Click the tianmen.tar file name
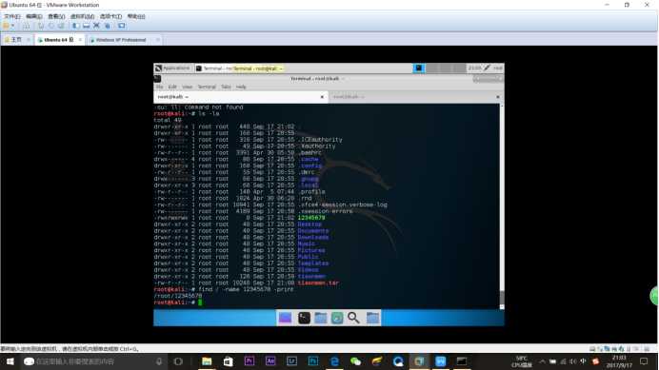This screenshot has width=659, height=370. (318, 283)
